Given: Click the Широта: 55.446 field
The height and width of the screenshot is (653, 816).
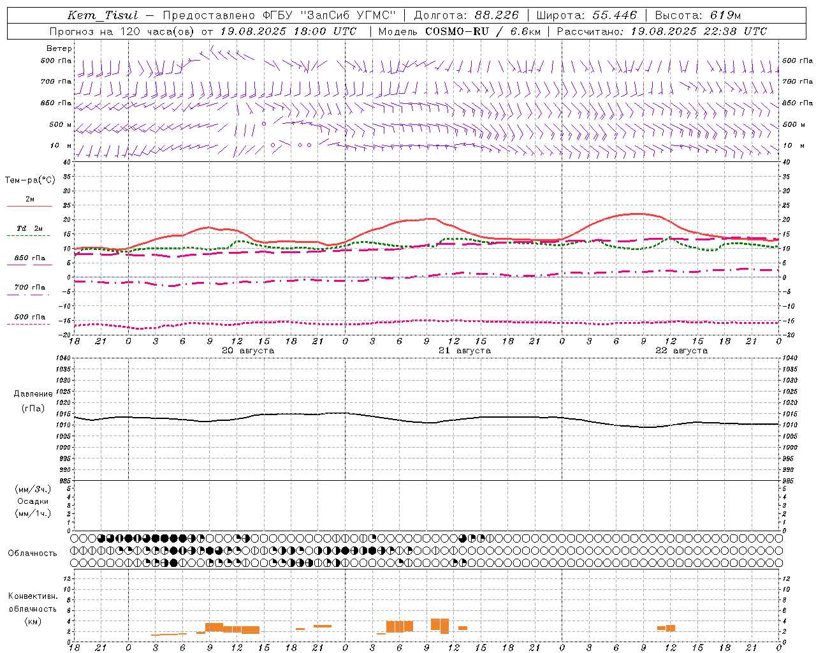Looking at the screenshot, I should [586, 15].
